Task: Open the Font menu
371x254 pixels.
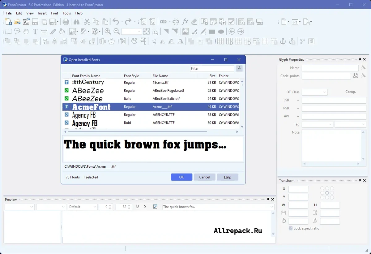Action: 55,13
